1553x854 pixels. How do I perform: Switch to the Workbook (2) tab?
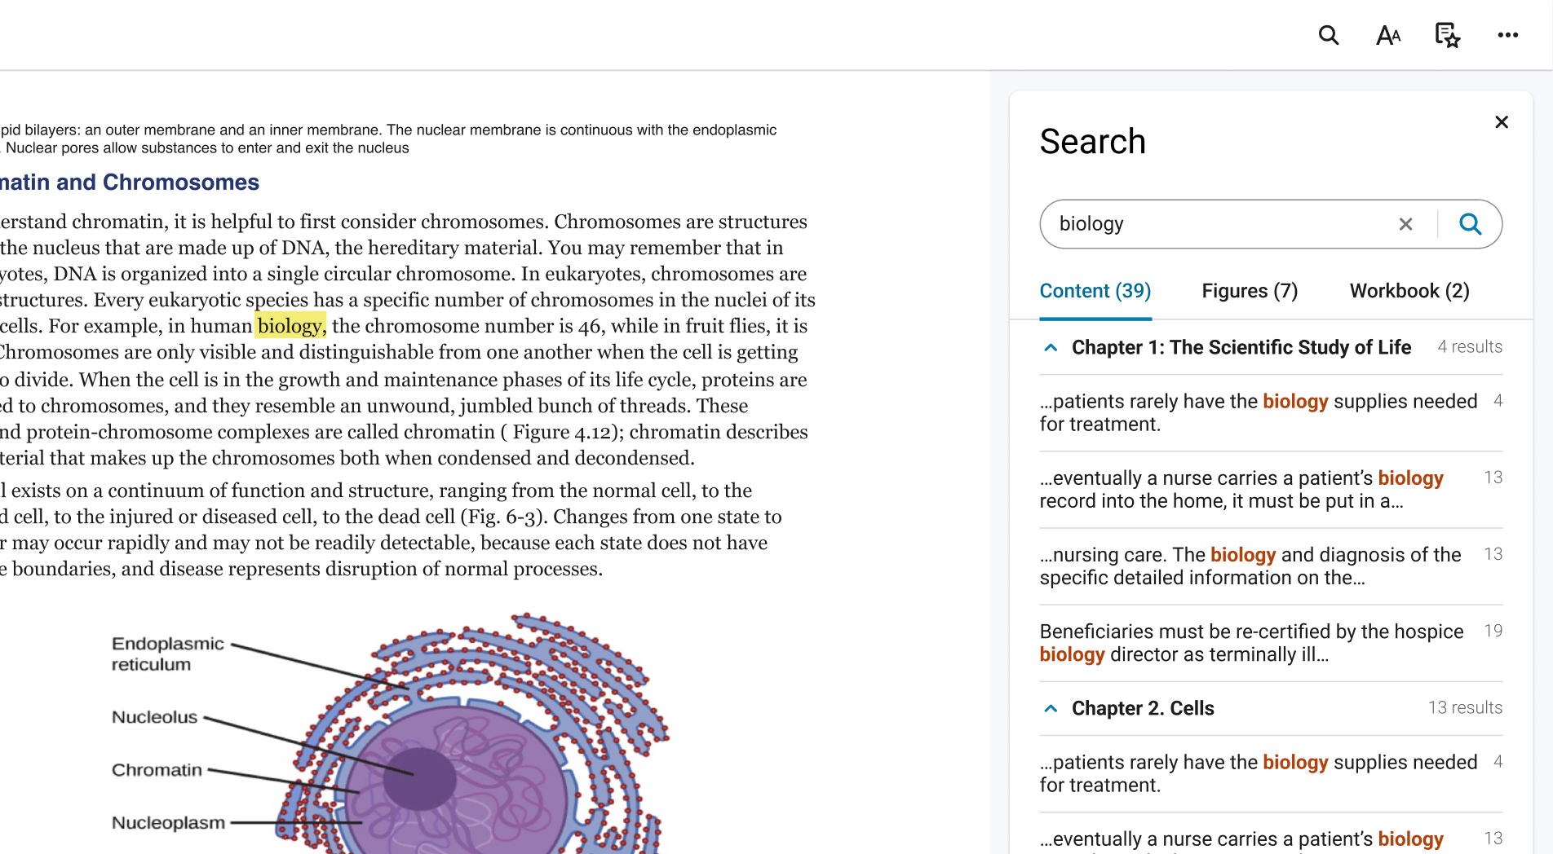click(x=1409, y=291)
